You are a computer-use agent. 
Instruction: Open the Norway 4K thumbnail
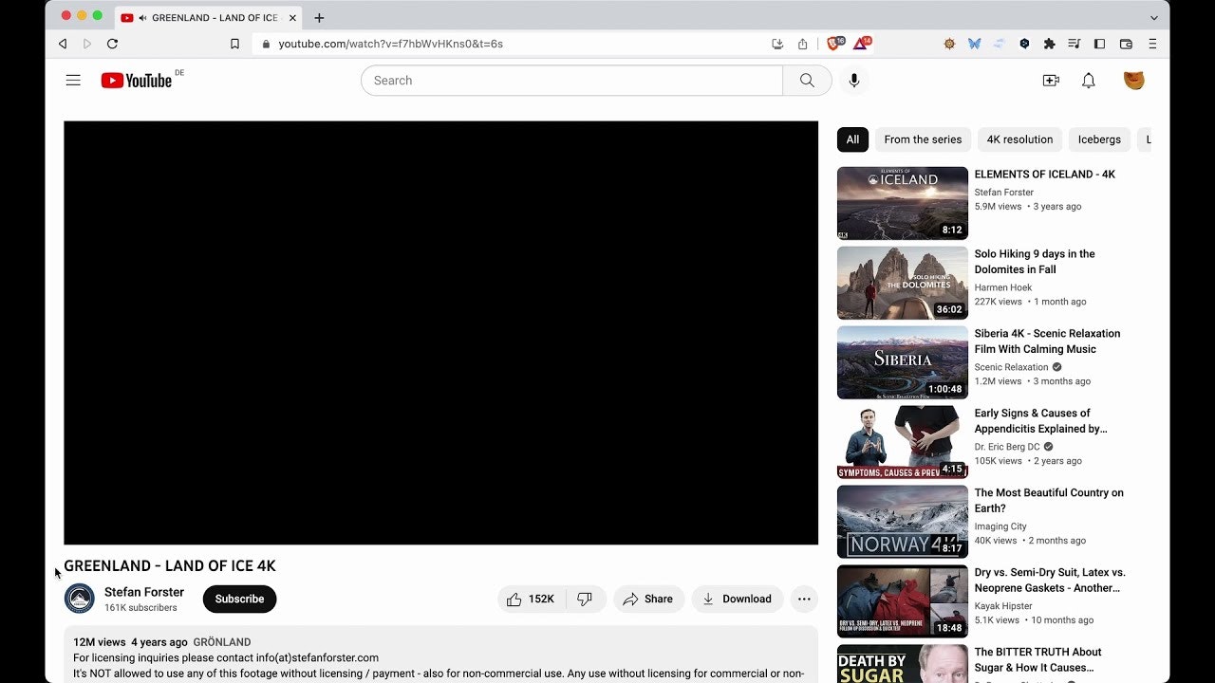click(x=903, y=522)
